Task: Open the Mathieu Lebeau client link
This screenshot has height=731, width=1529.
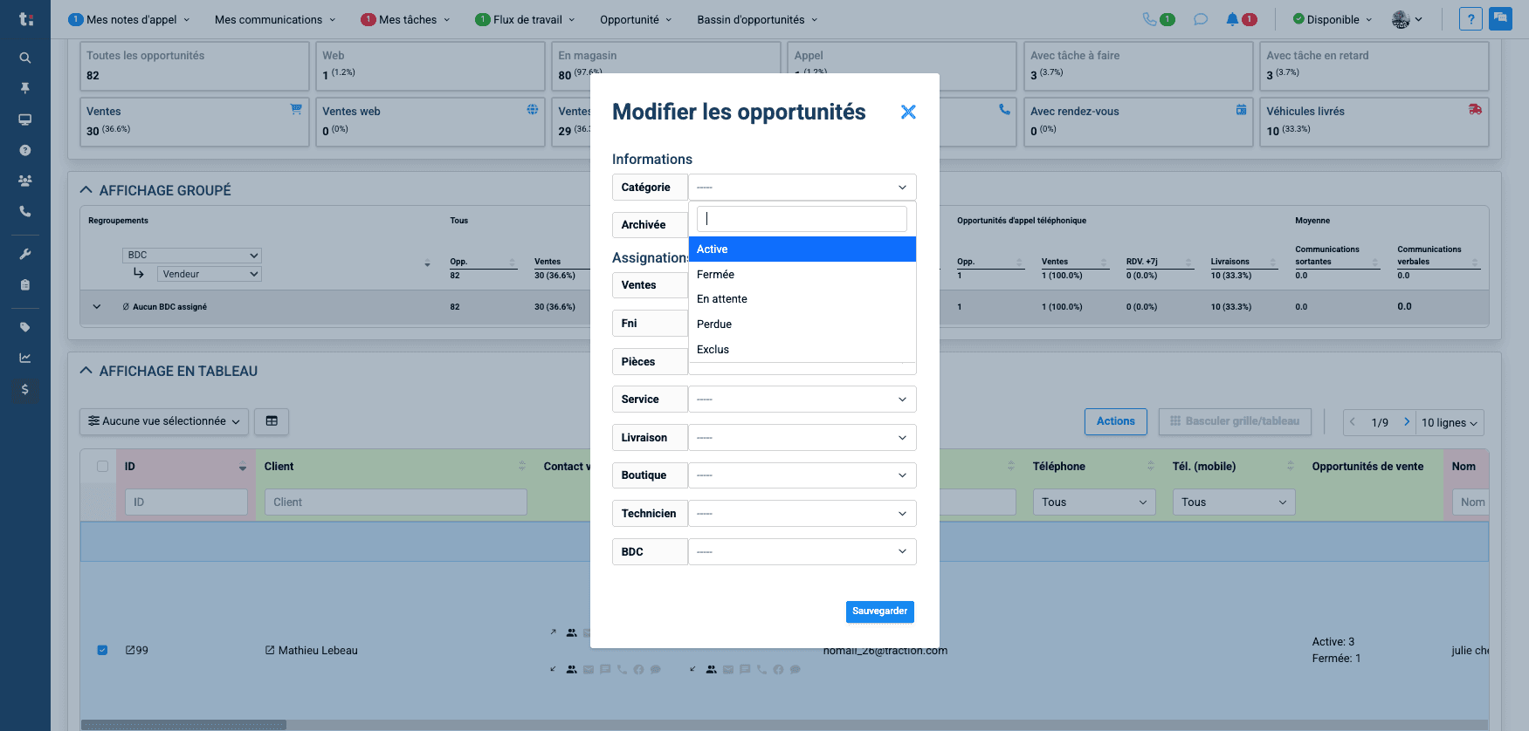Action: pyautogui.click(x=312, y=650)
